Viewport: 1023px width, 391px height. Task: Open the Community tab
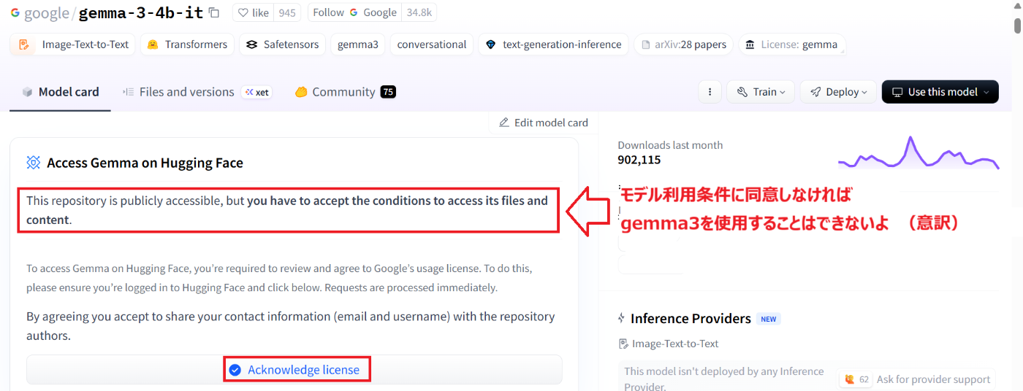(x=343, y=92)
